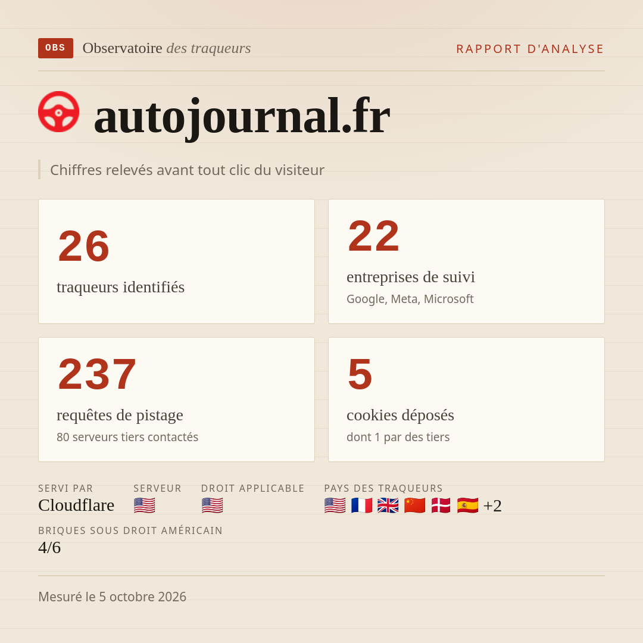The image size is (643, 643).
Task: Click the steering wheel site icon
Action: pyautogui.click(x=58, y=111)
